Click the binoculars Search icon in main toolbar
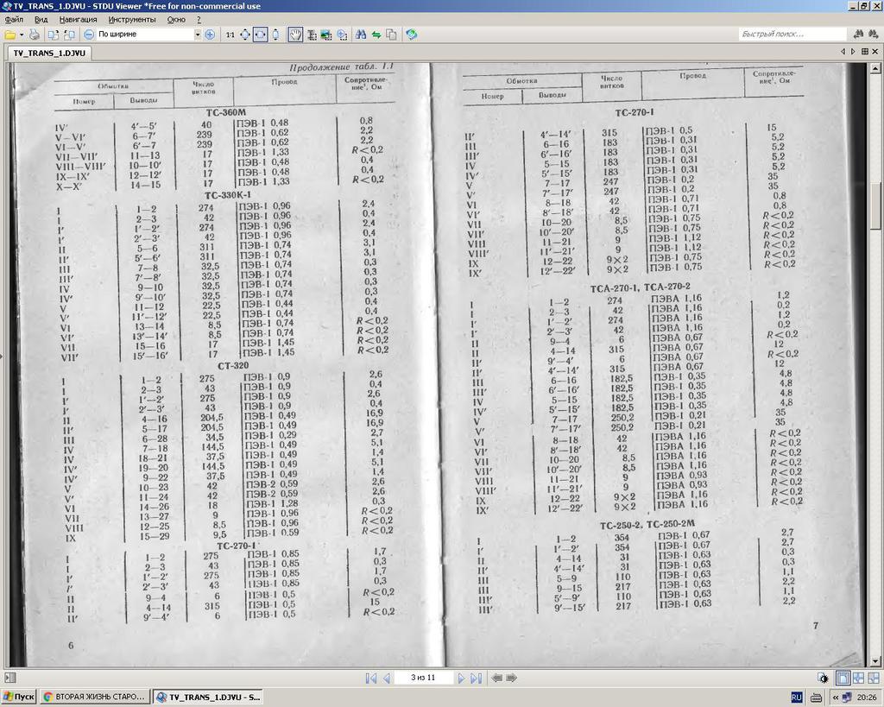The width and height of the screenshot is (884, 707). coord(356,35)
